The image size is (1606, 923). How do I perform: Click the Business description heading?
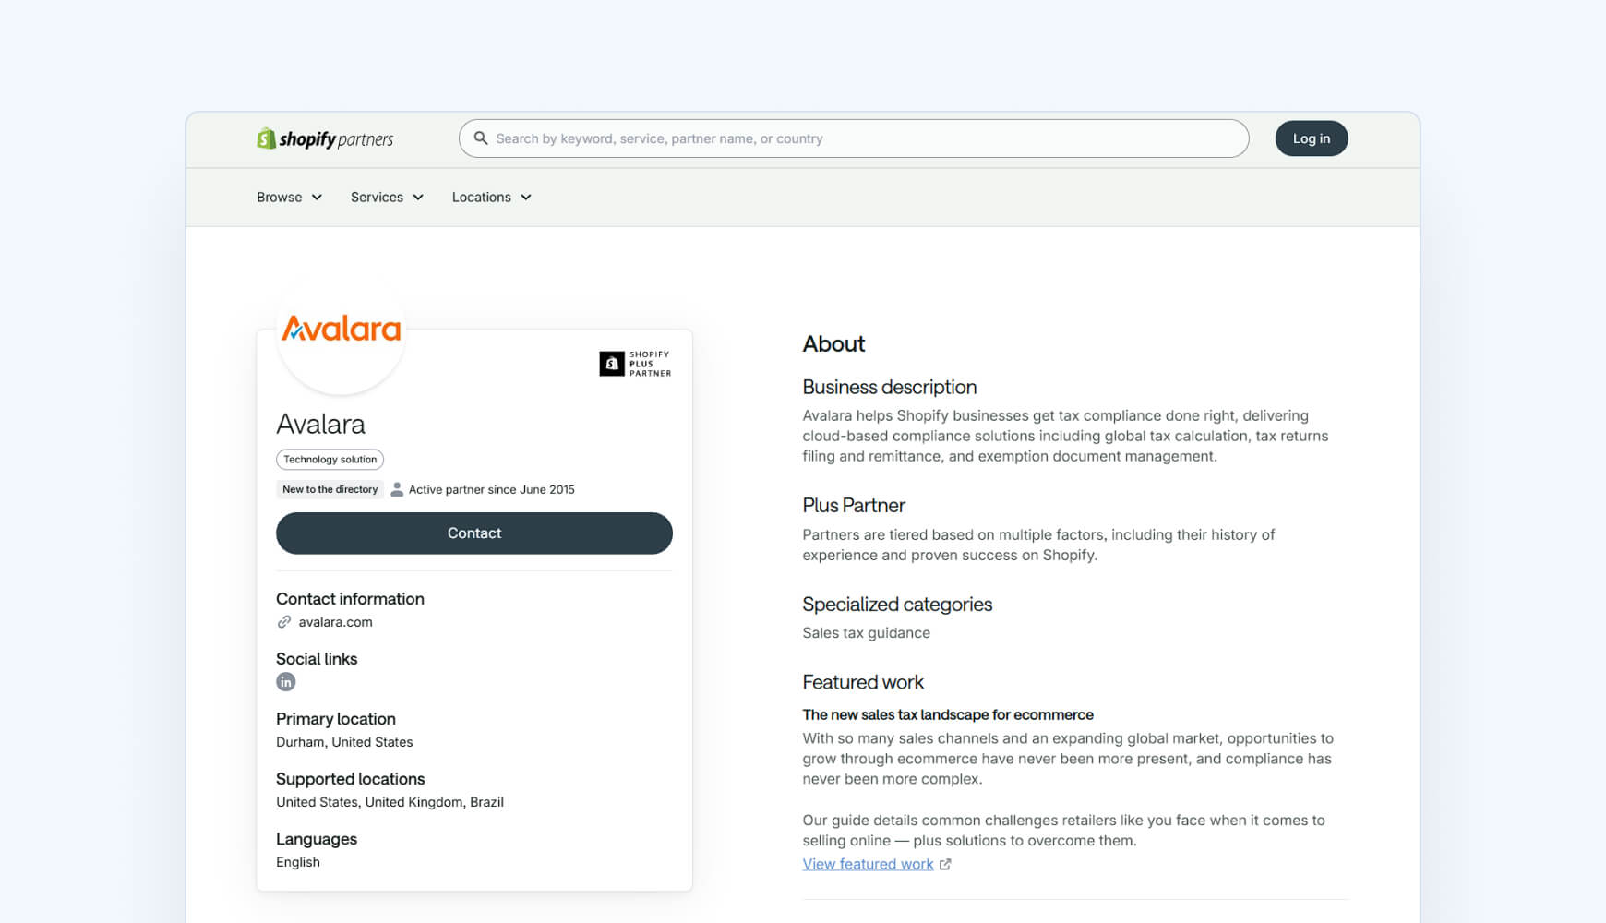[x=890, y=388]
